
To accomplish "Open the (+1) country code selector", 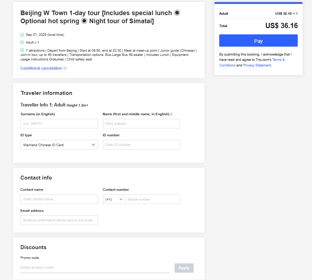I will [x=113, y=199].
